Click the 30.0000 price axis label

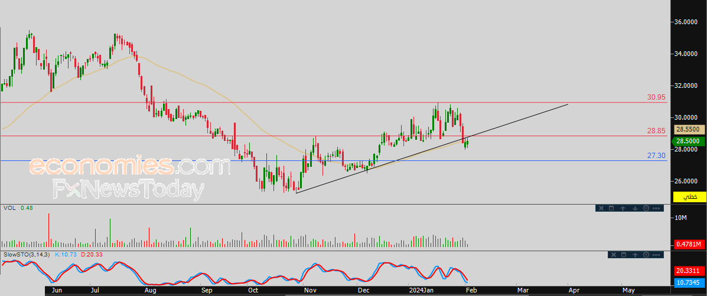tap(686, 117)
